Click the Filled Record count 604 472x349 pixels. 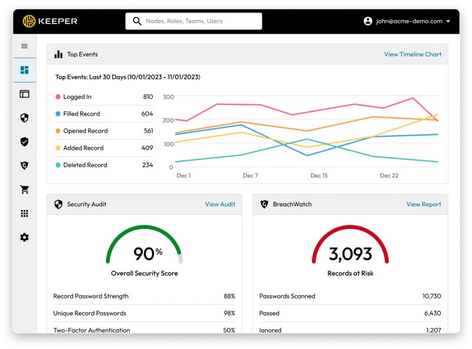pyautogui.click(x=147, y=114)
